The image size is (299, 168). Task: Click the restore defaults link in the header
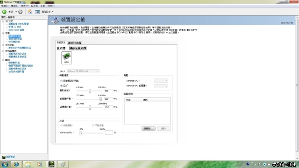pos(287,23)
